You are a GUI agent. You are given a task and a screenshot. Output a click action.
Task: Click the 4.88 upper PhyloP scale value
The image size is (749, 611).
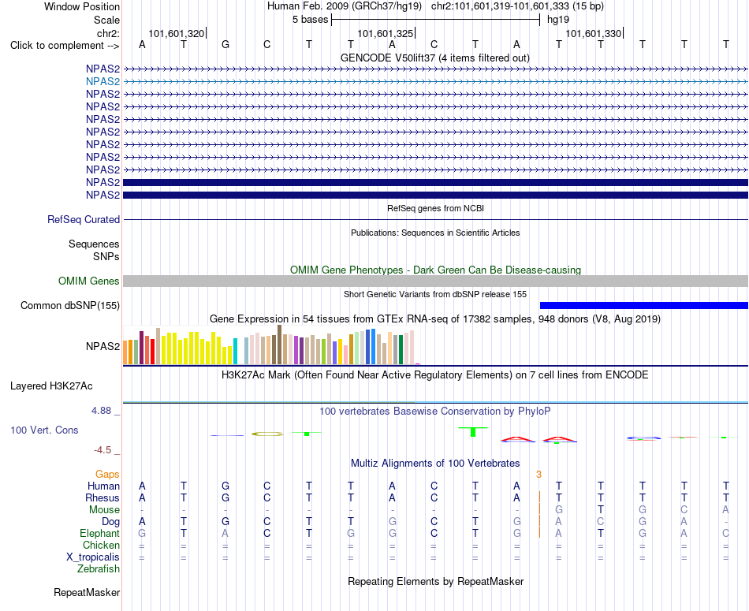[x=101, y=411]
